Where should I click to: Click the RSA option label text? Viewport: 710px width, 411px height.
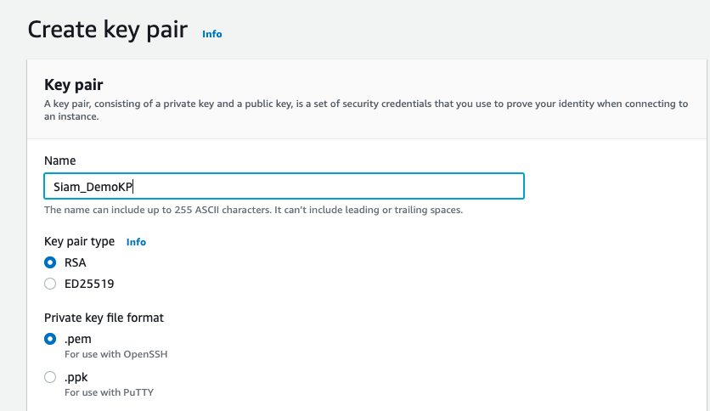[76, 262]
